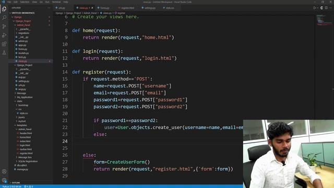Open the Accounts menu icon
334x188 pixels.
[4, 171]
